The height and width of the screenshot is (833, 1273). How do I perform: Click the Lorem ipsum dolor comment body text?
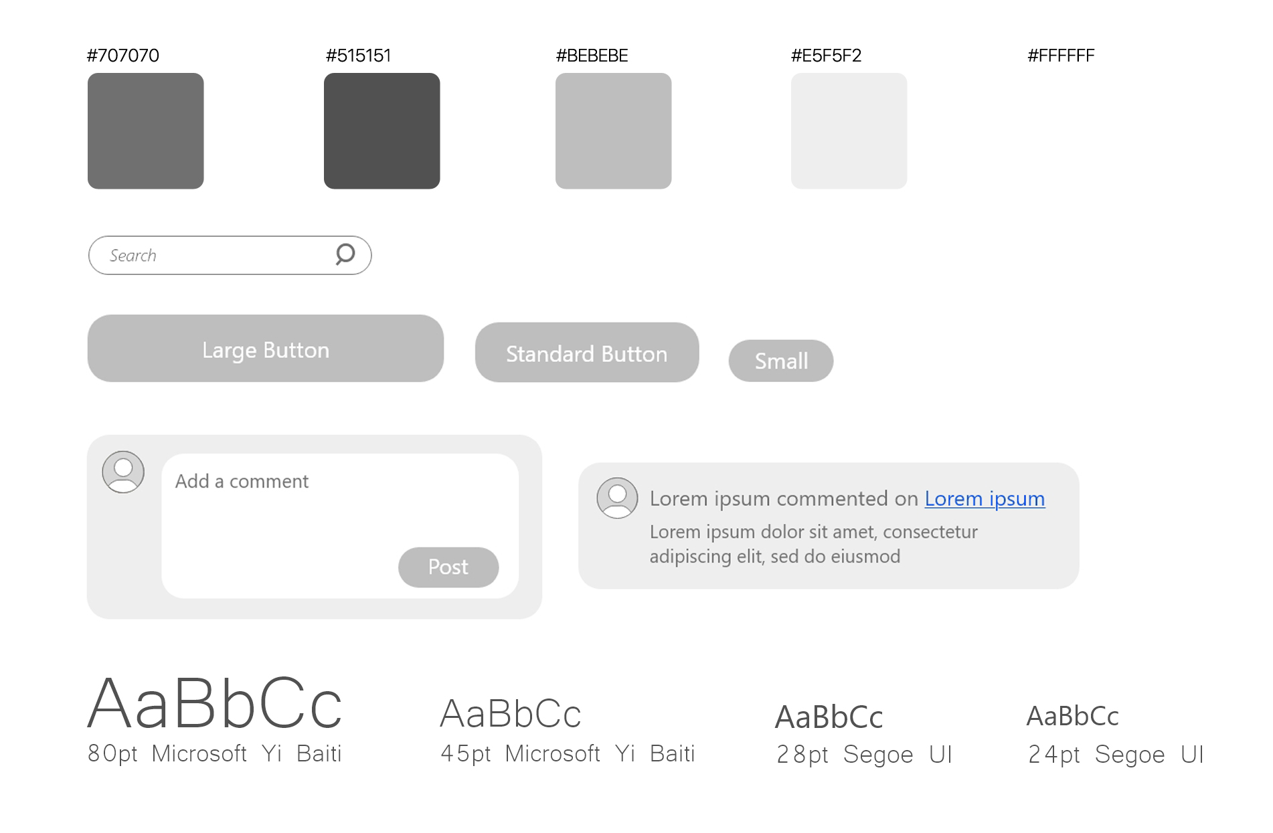[813, 544]
